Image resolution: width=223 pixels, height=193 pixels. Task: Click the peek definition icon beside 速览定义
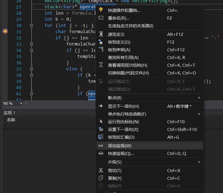101,34
